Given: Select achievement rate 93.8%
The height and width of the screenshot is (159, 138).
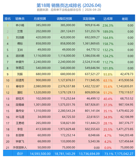Looking at the screenshot, I should click(x=108, y=74).
